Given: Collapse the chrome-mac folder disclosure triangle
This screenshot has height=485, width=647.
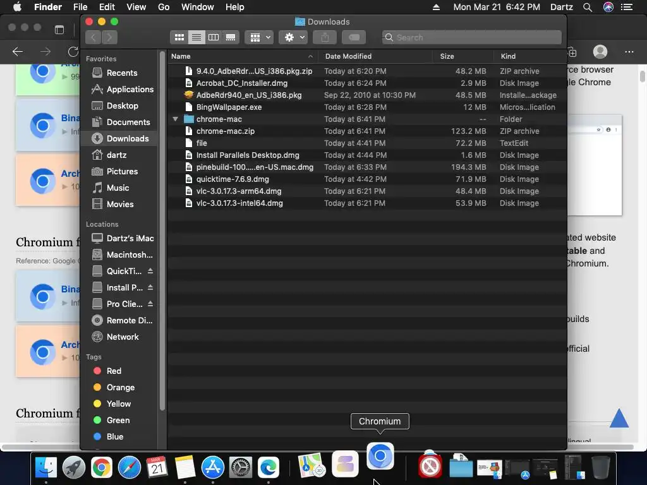Looking at the screenshot, I should coord(175,119).
